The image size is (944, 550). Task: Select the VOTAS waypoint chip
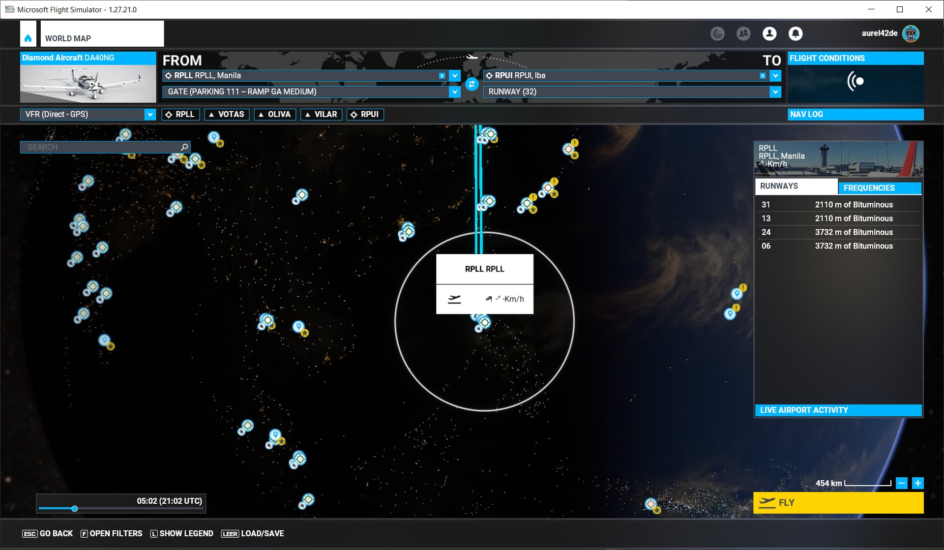tap(226, 115)
